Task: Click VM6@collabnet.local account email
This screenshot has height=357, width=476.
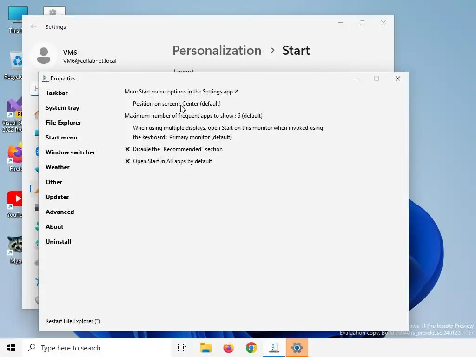Action: click(90, 61)
